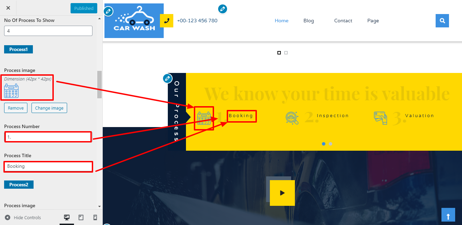Click the blue search icon
Image resolution: width=462 pixels, height=225 pixels.
tap(442, 21)
